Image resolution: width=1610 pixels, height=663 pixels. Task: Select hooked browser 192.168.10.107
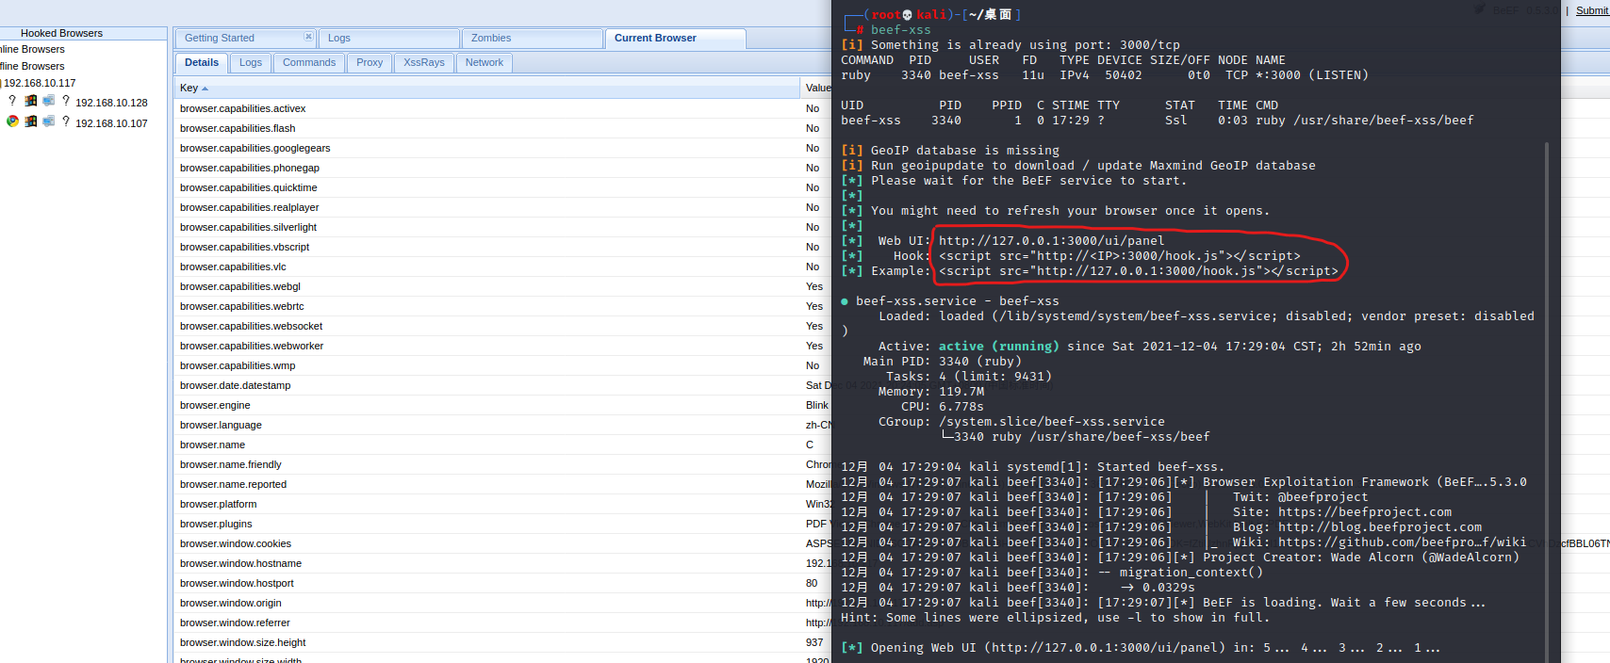click(x=111, y=123)
